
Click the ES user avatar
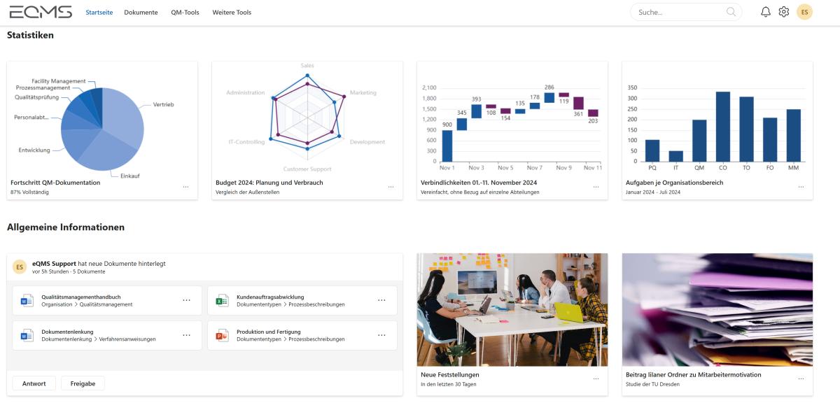pos(805,12)
